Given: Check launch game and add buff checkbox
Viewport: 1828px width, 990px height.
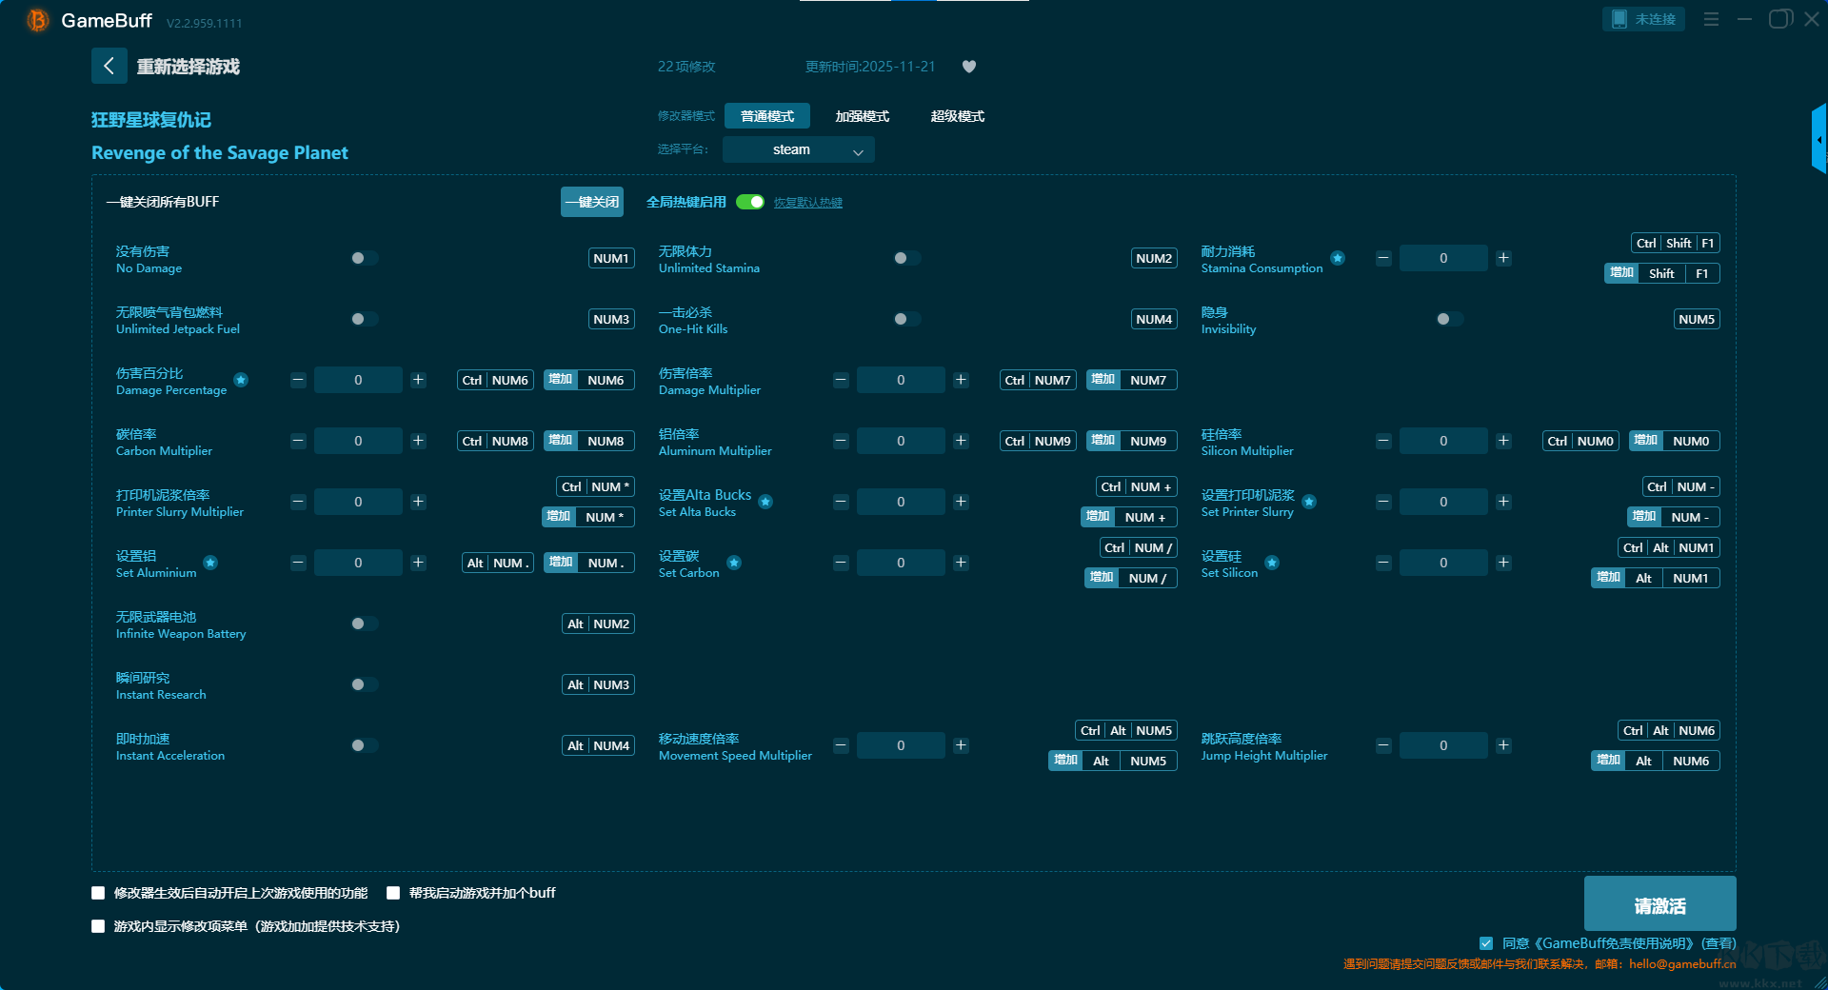Looking at the screenshot, I should click(393, 893).
